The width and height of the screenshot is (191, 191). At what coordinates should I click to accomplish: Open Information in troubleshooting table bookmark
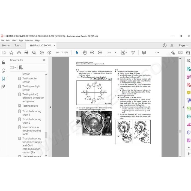[x=31, y=131]
